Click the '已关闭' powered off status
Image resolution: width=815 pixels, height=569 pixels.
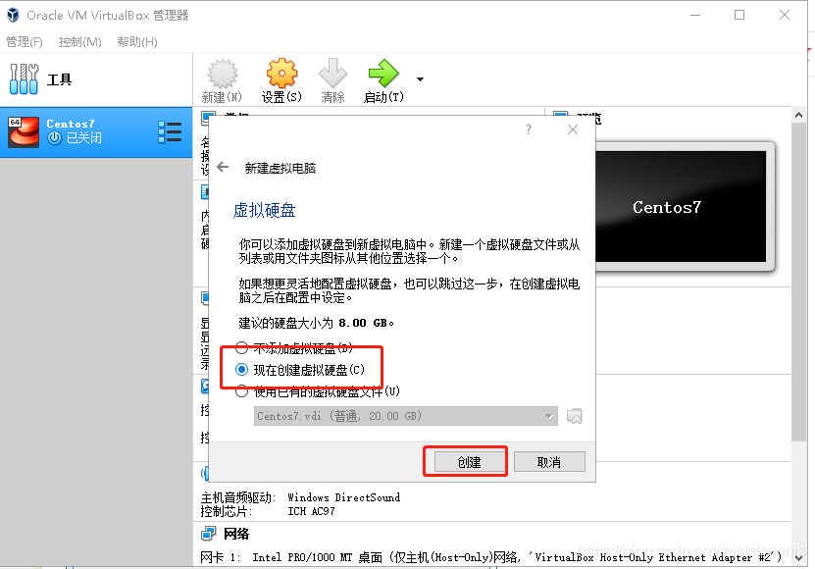pos(83,137)
